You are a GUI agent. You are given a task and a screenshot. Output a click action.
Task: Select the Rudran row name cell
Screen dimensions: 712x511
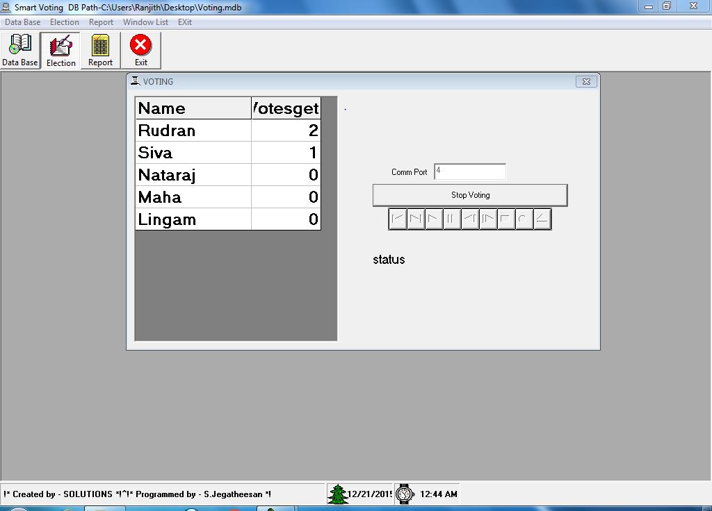pos(193,130)
